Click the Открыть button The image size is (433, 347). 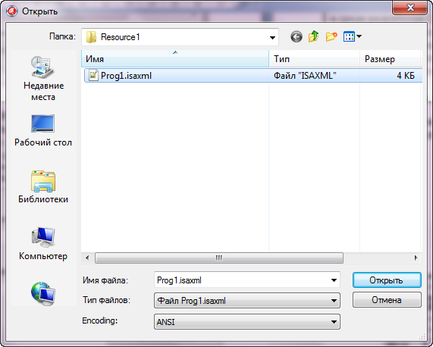point(387,280)
